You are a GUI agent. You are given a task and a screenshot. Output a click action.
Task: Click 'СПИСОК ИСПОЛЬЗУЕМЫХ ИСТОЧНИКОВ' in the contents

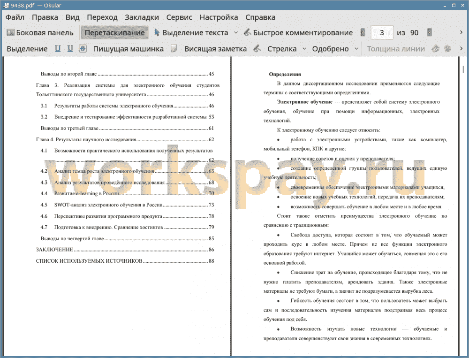[x=125, y=261]
